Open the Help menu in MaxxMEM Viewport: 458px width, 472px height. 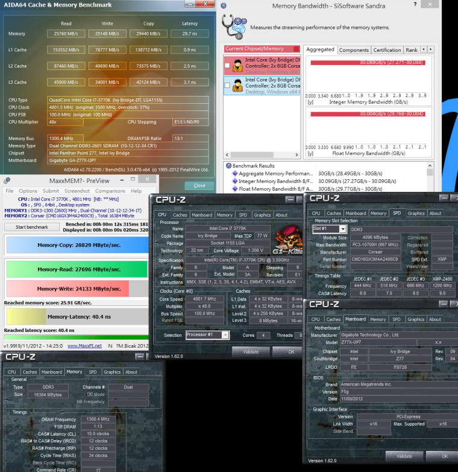136,191
